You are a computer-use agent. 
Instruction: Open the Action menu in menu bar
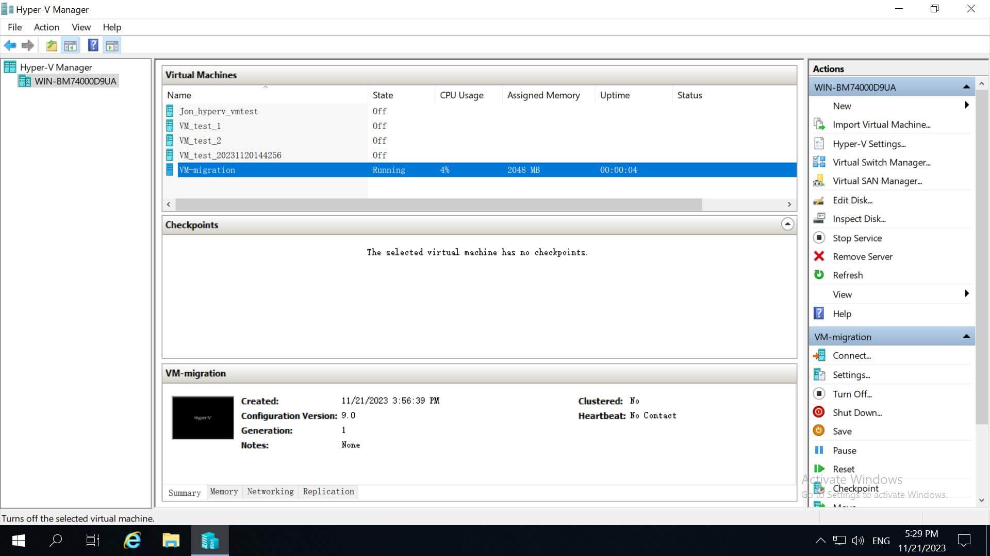pyautogui.click(x=46, y=27)
